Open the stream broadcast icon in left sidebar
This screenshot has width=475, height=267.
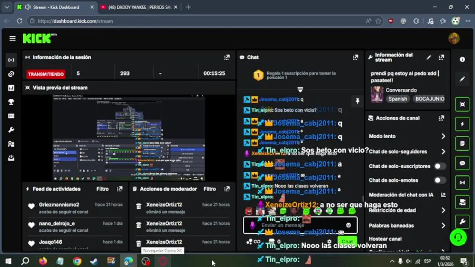11,60
